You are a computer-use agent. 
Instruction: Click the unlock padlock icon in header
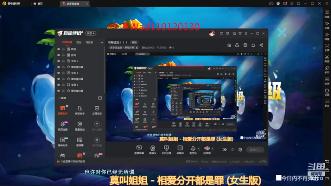[237, 45]
